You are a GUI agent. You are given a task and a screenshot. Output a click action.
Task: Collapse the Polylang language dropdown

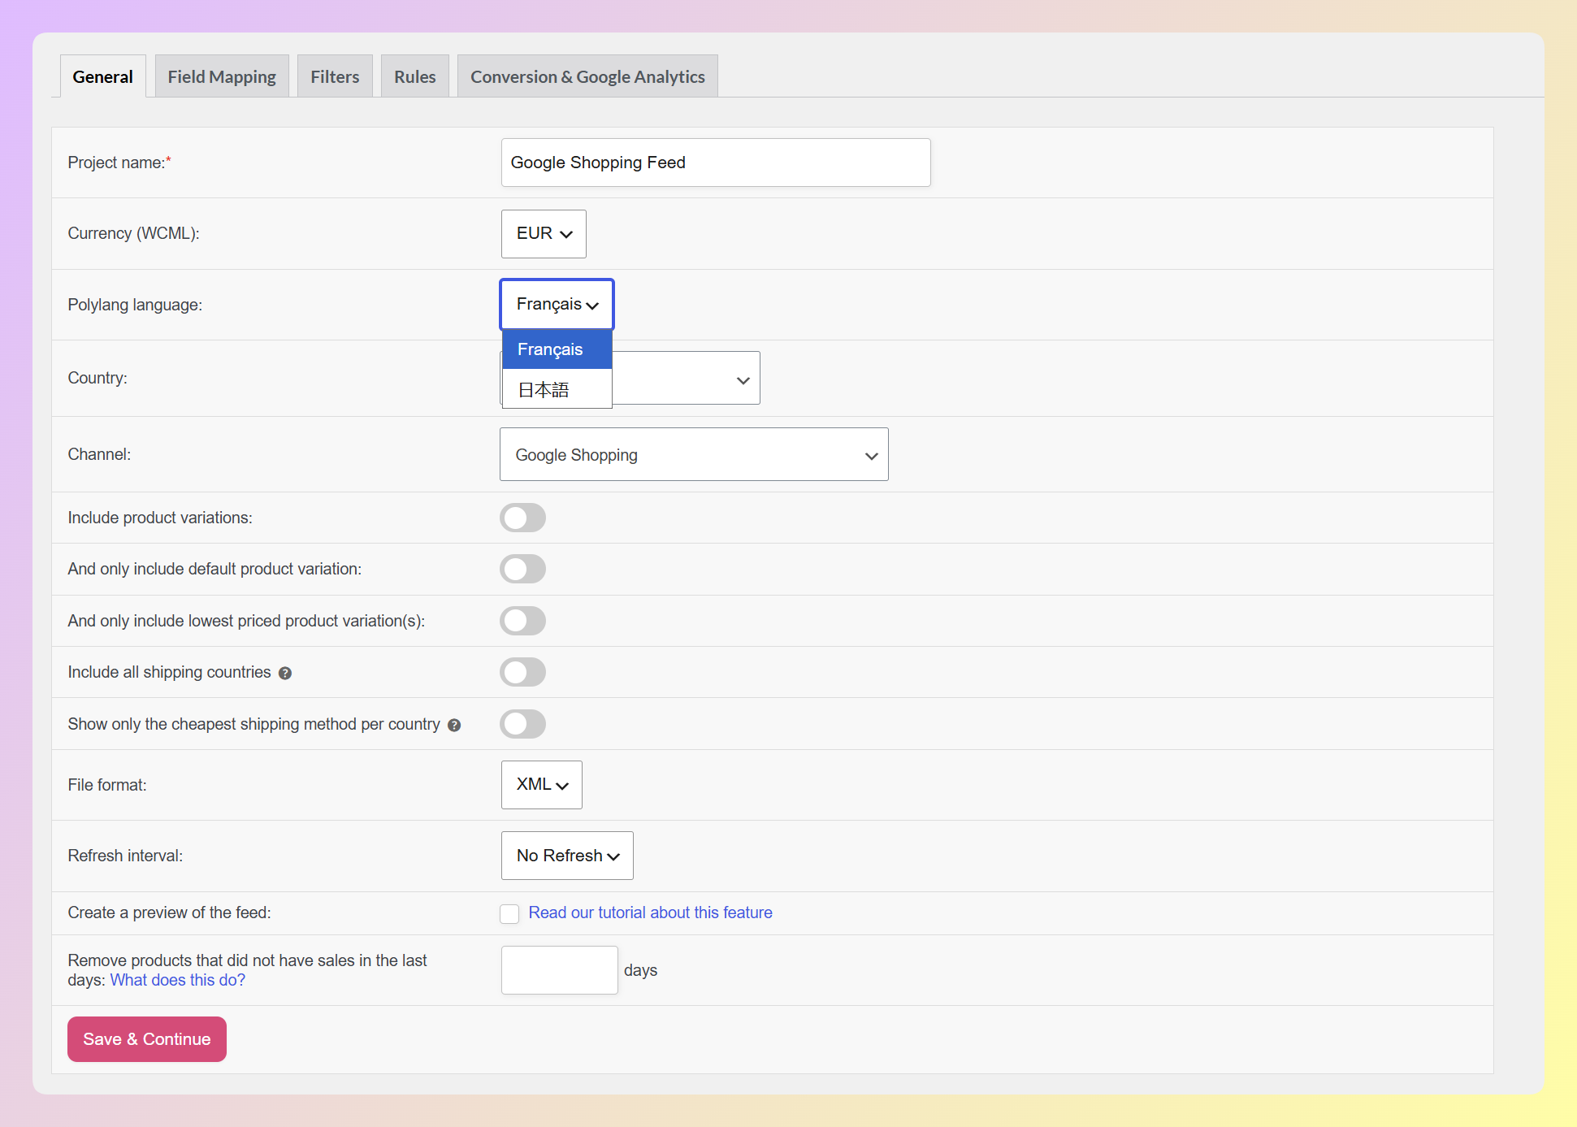click(557, 305)
